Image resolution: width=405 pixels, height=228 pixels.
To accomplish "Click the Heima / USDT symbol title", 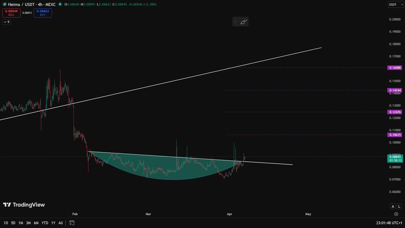I will click(x=21, y=4).
